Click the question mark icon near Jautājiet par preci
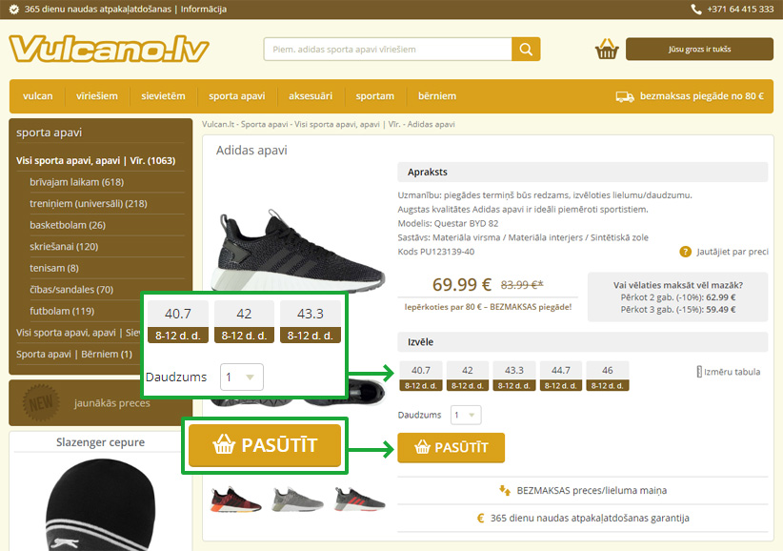 tap(685, 252)
